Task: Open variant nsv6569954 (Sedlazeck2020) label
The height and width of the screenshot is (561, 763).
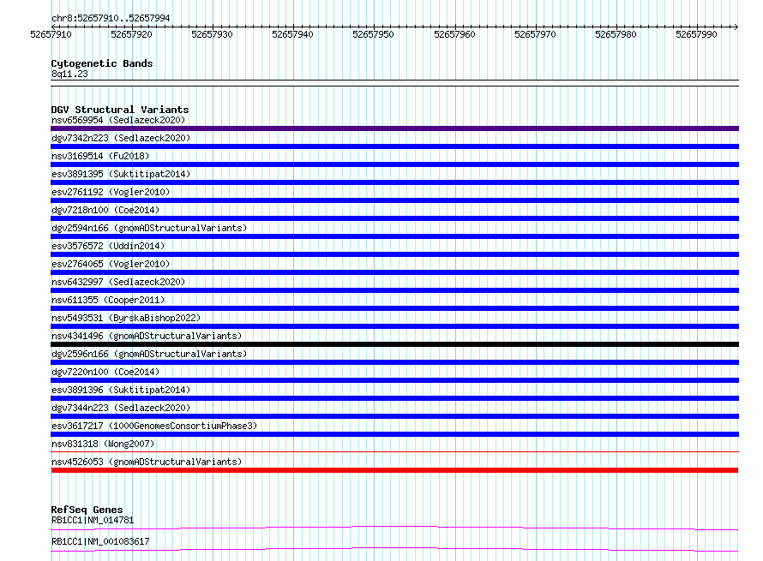Action: [118, 120]
